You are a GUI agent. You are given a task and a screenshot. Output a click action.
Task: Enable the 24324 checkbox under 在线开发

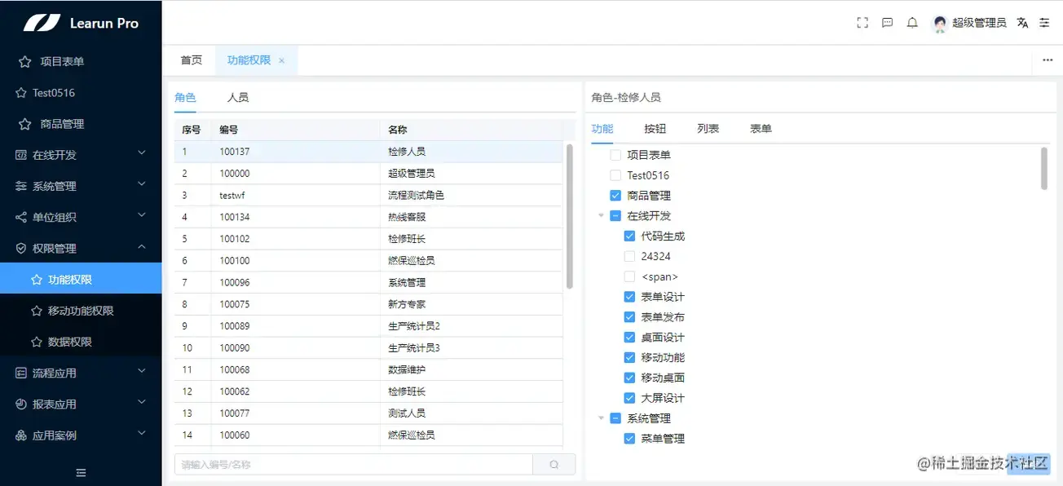(629, 255)
